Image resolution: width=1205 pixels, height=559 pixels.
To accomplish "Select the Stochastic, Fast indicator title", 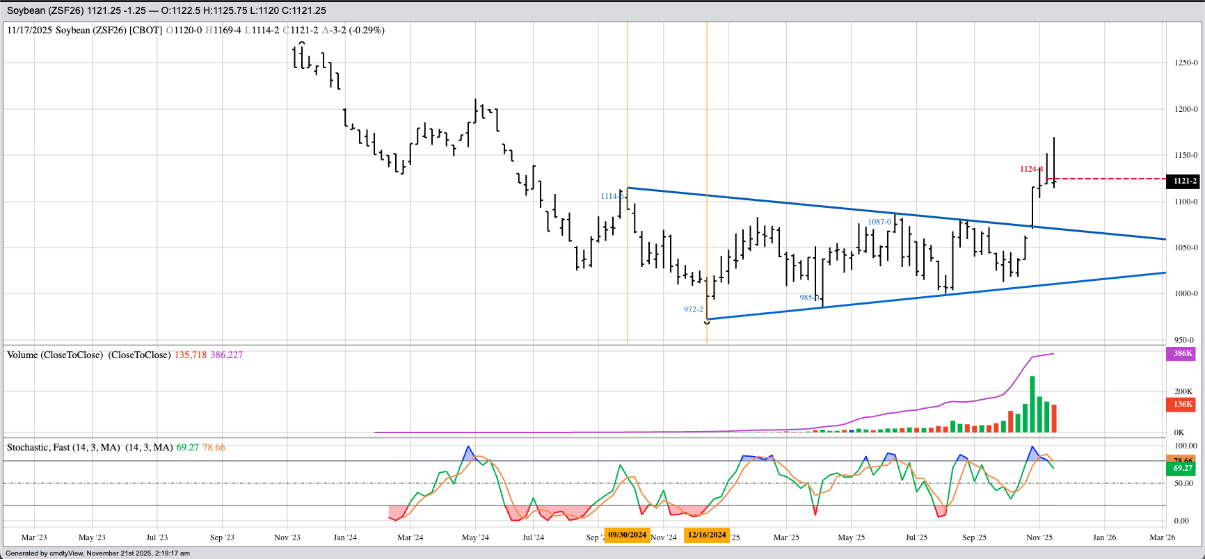I will (x=89, y=447).
